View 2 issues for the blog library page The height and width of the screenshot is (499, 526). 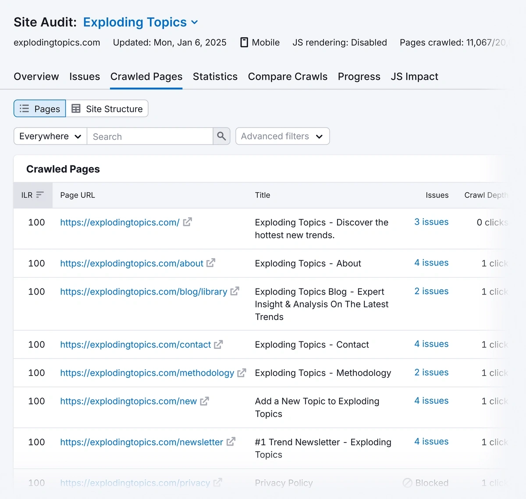431,291
